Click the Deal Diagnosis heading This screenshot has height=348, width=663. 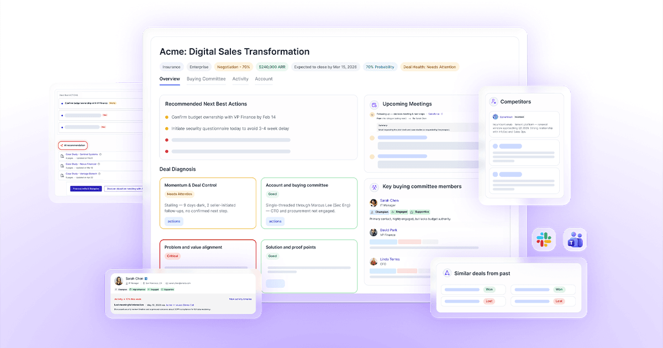click(177, 169)
